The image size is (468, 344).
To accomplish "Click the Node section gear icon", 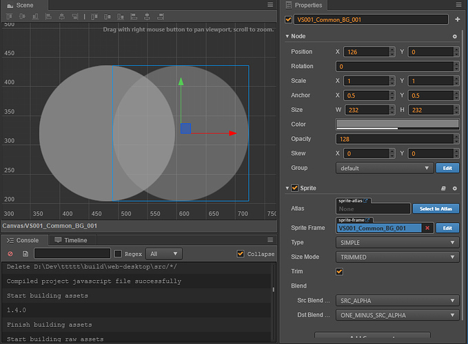I will point(454,36).
